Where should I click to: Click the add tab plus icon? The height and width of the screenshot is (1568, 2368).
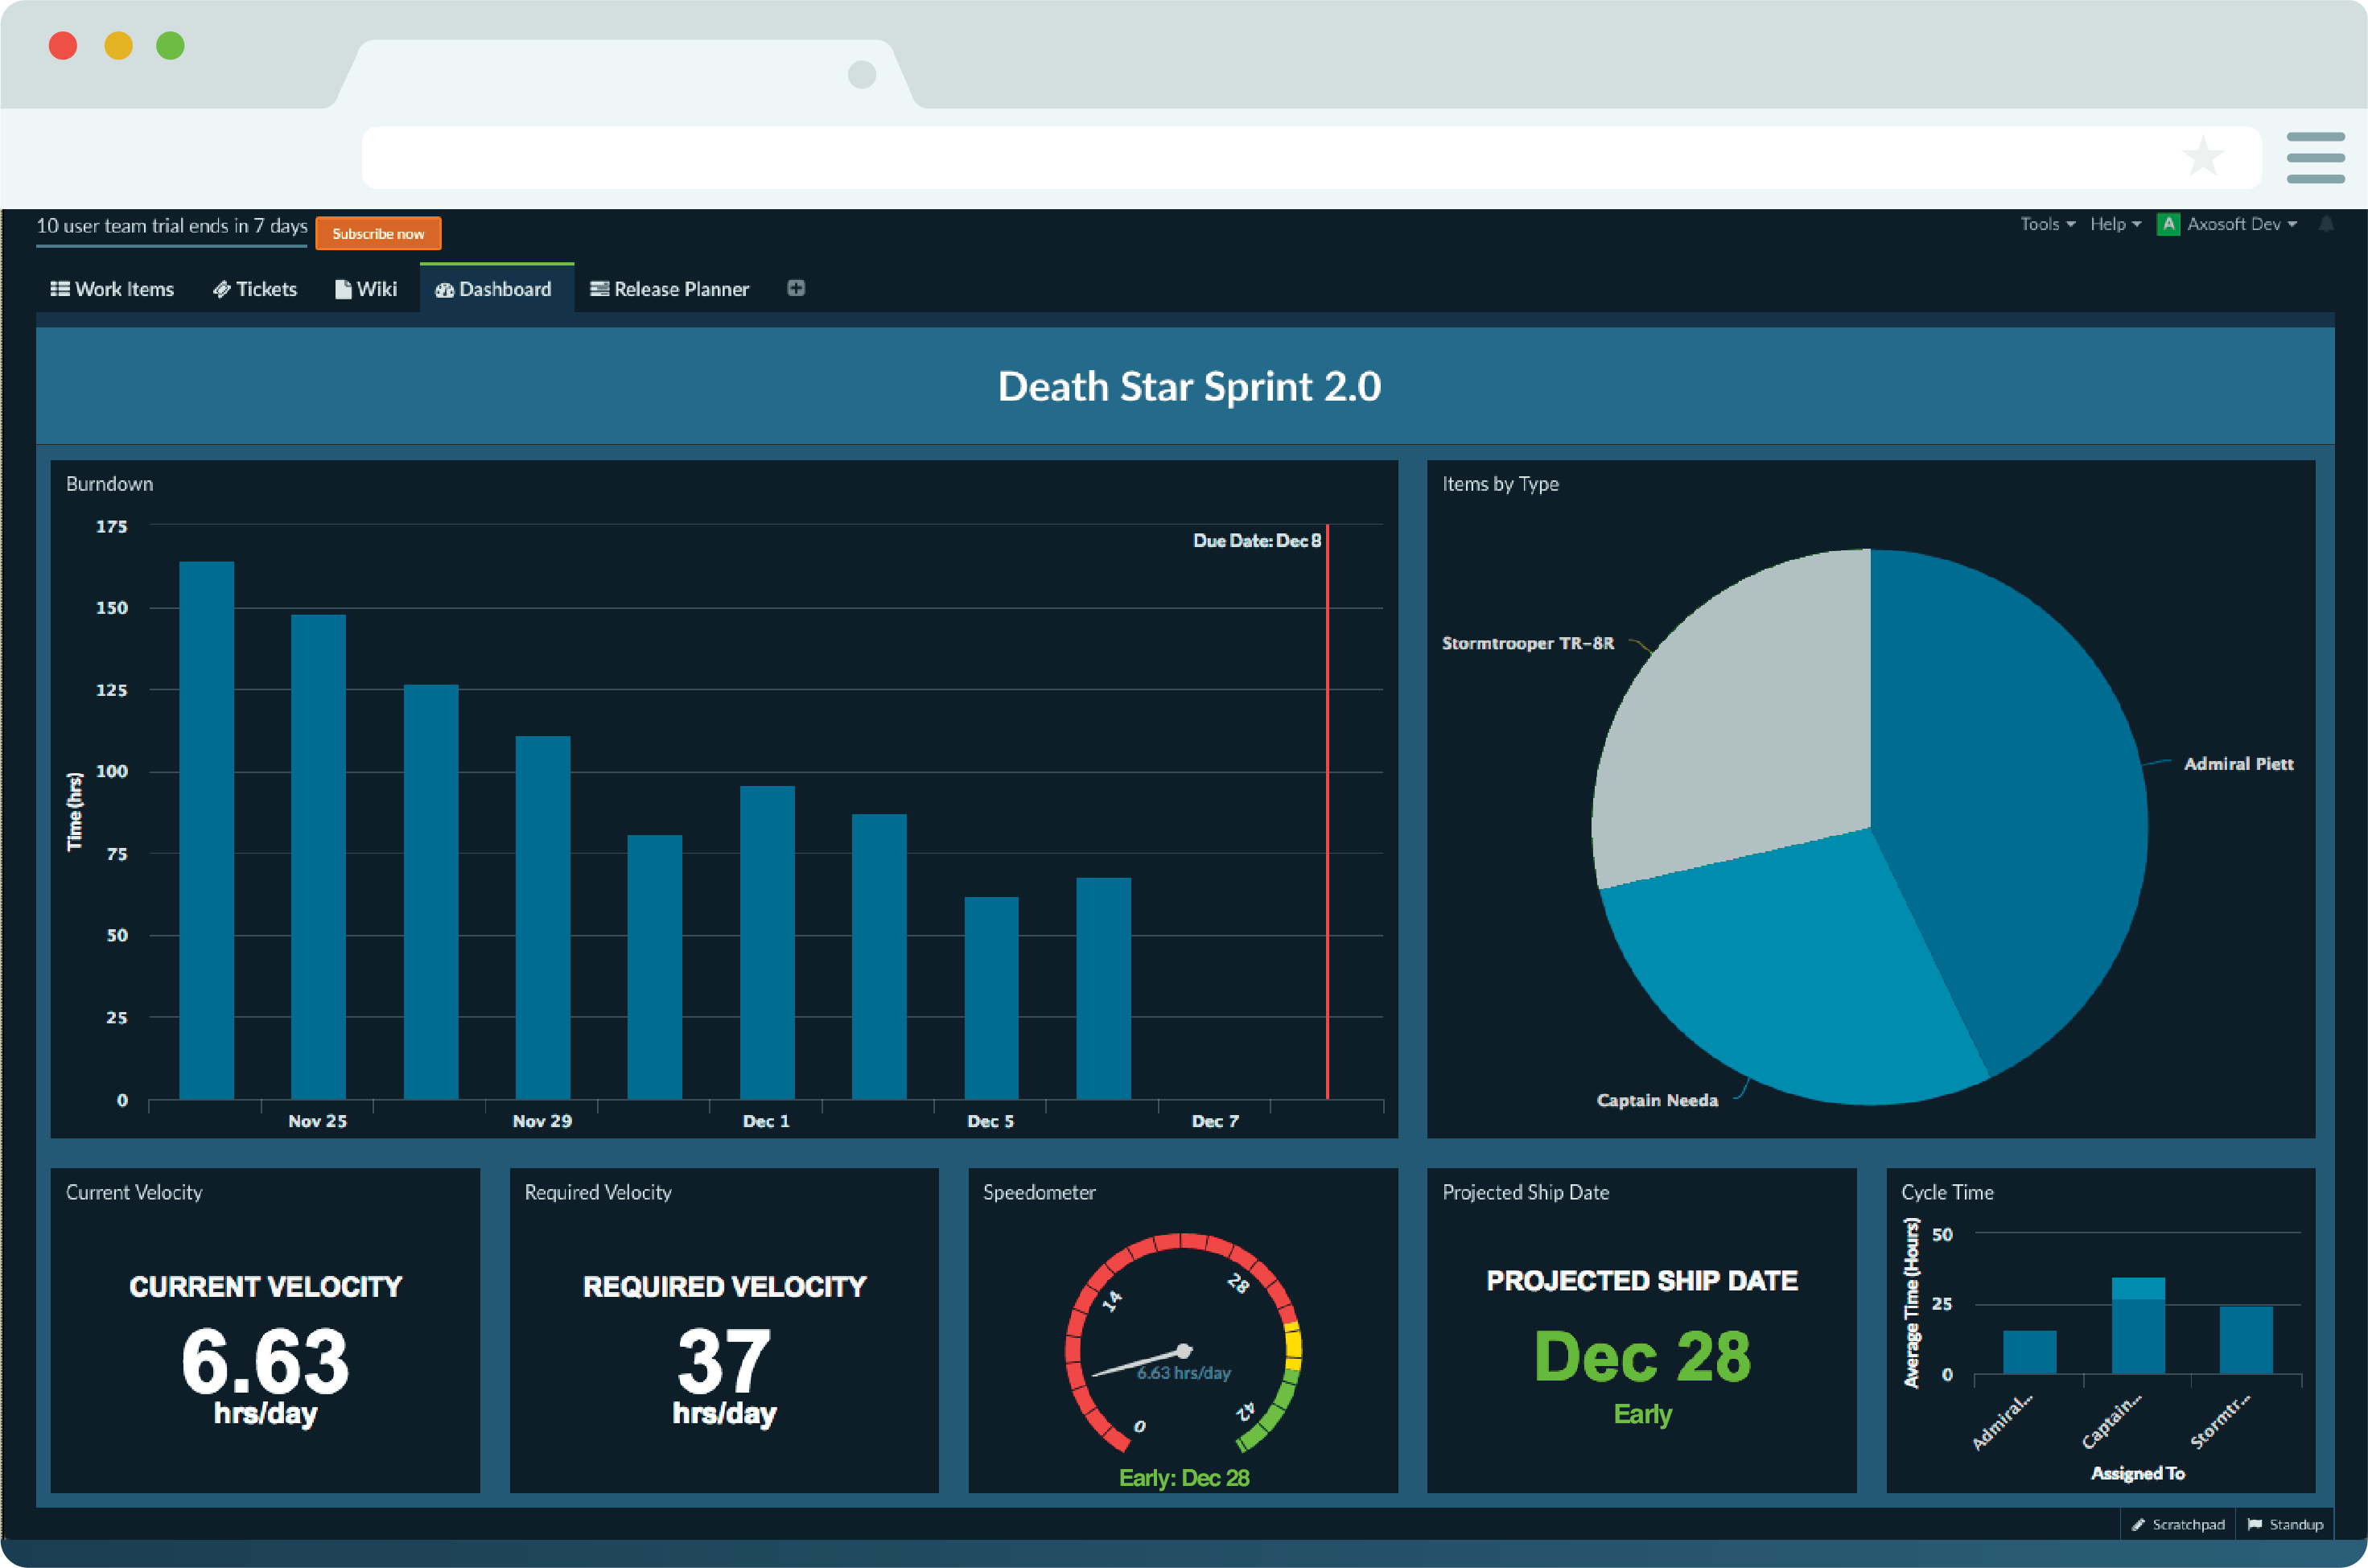(796, 288)
